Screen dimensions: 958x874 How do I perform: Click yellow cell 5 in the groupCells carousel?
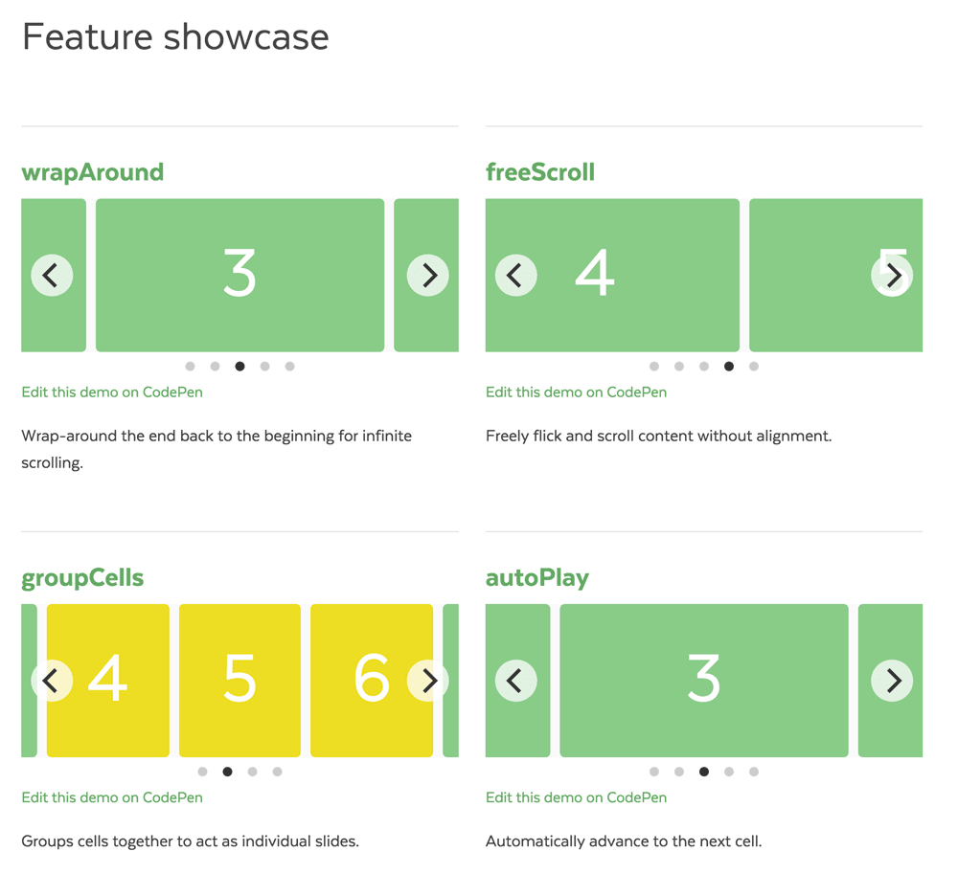pos(239,681)
